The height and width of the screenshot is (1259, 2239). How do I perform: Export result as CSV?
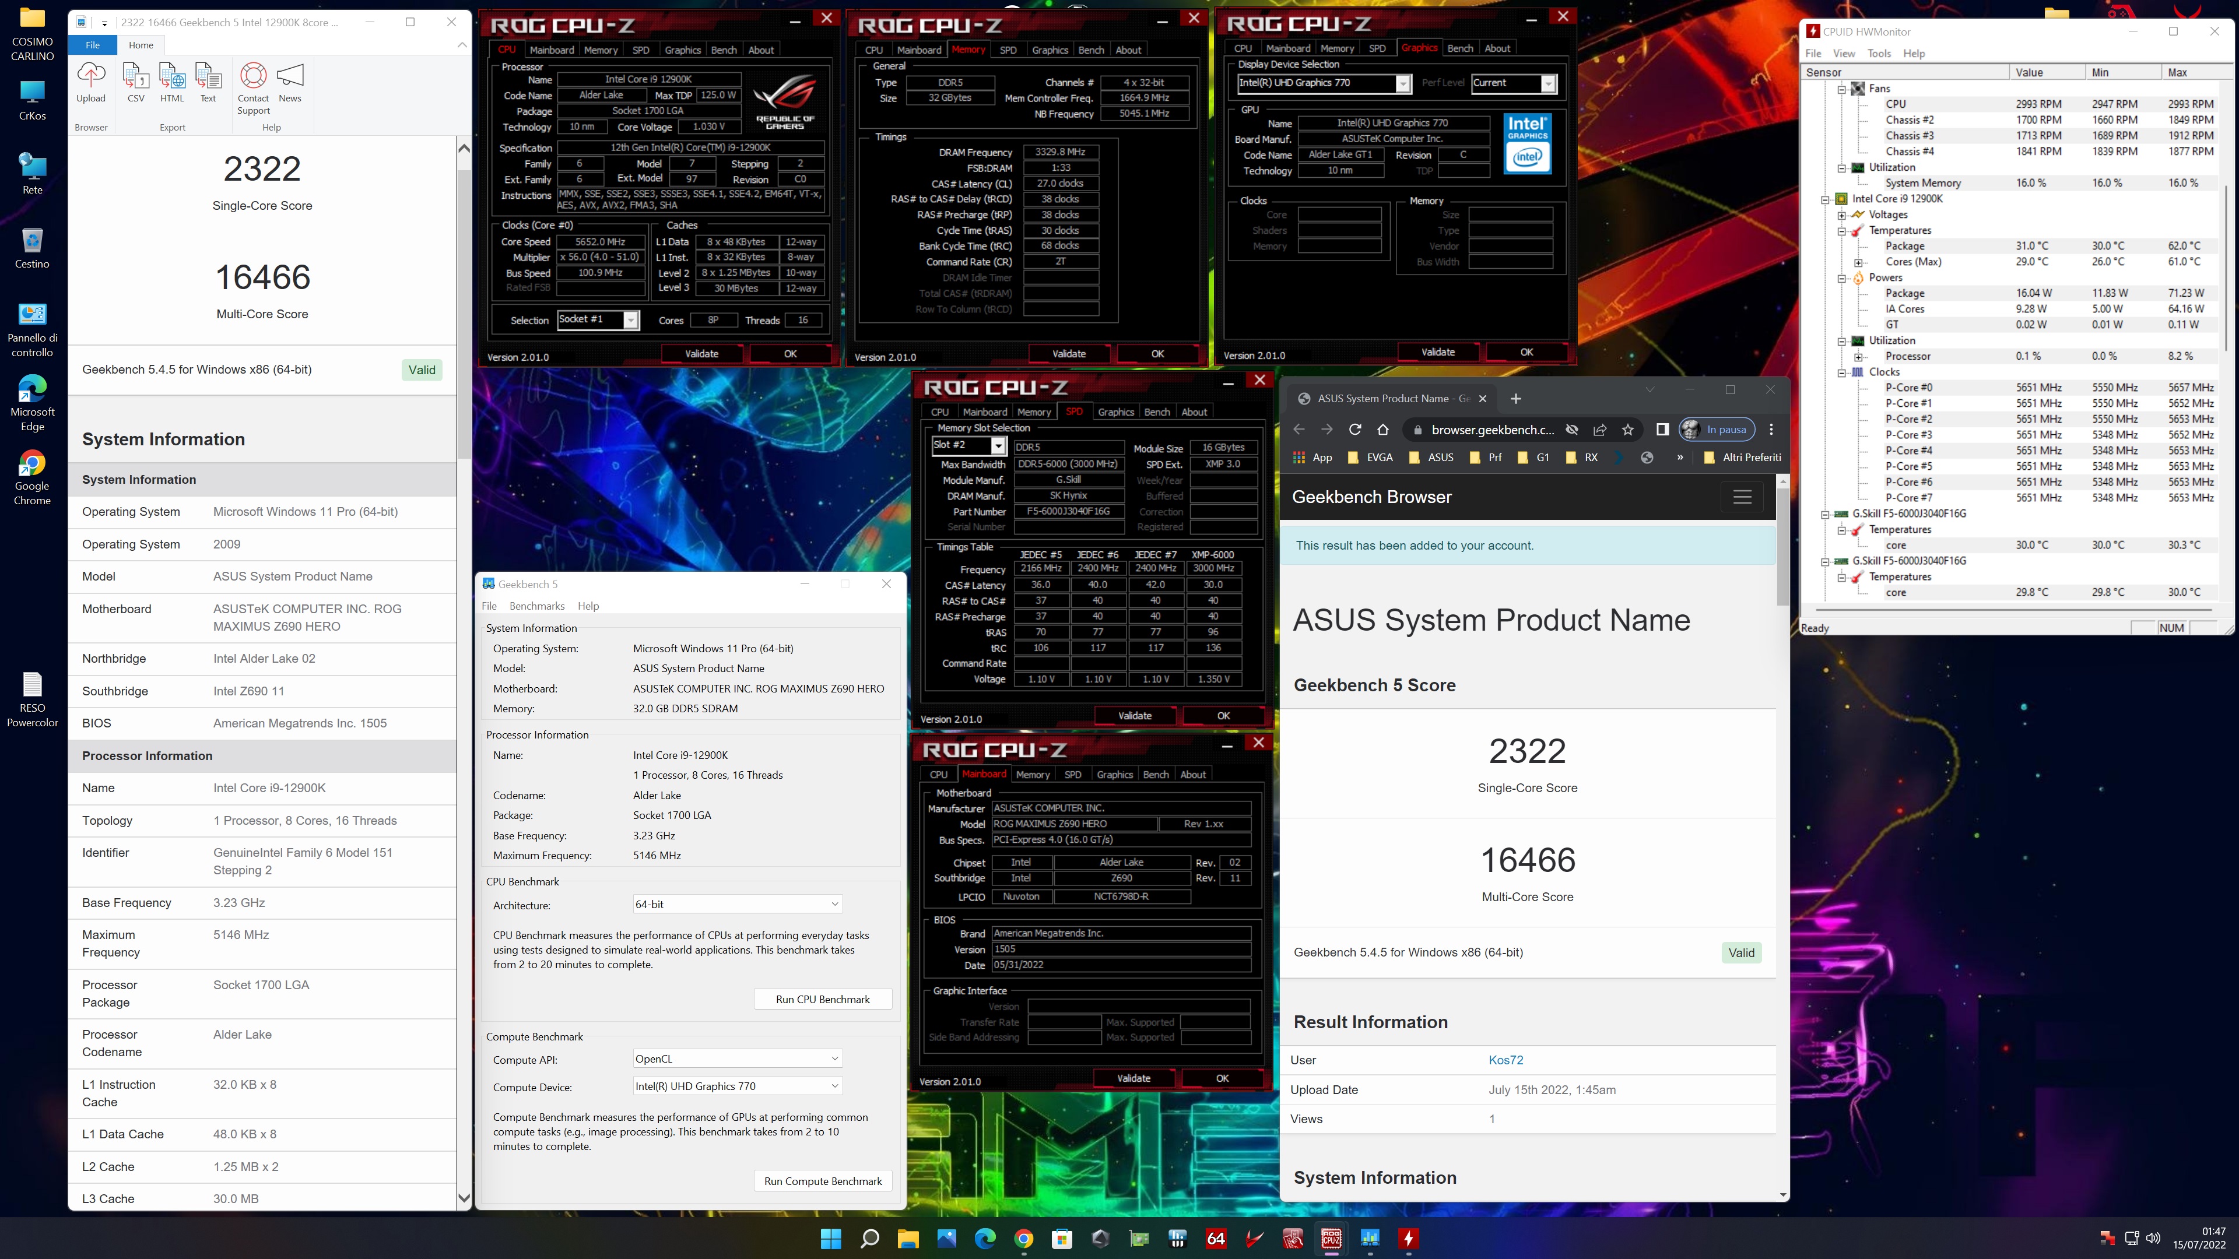pyautogui.click(x=136, y=83)
